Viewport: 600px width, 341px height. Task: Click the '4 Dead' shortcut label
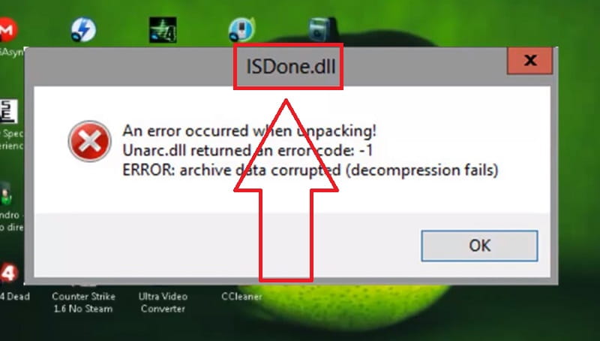[x=14, y=296]
